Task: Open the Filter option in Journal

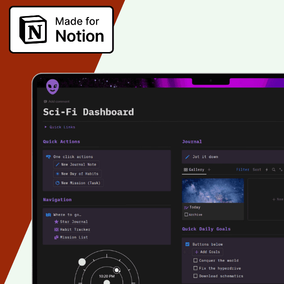Action: [x=243, y=170]
